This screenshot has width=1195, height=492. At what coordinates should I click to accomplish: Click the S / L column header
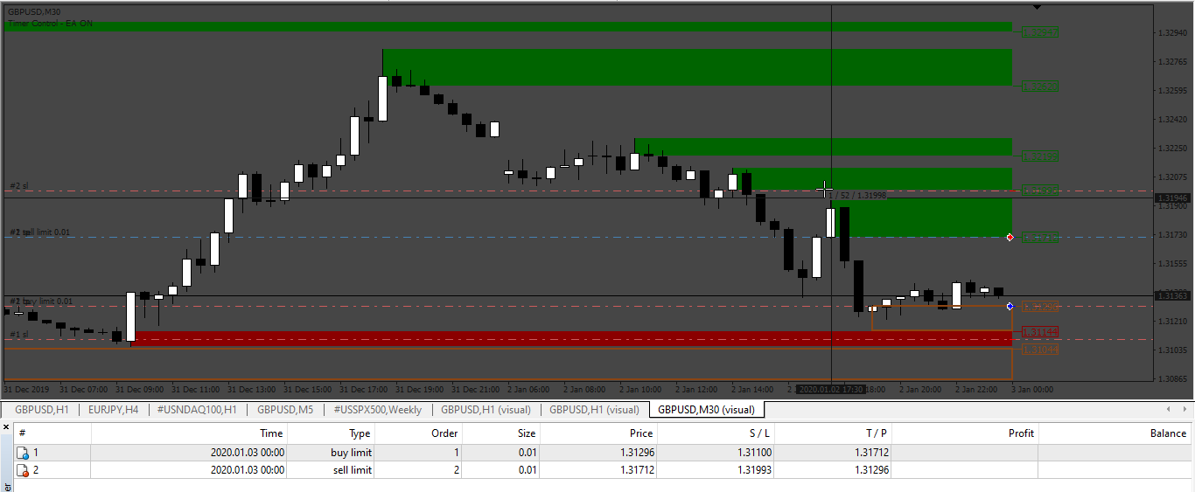(x=716, y=433)
